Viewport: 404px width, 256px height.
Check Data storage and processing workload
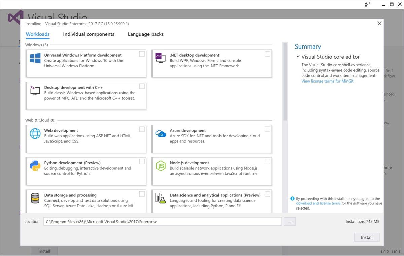(x=142, y=194)
